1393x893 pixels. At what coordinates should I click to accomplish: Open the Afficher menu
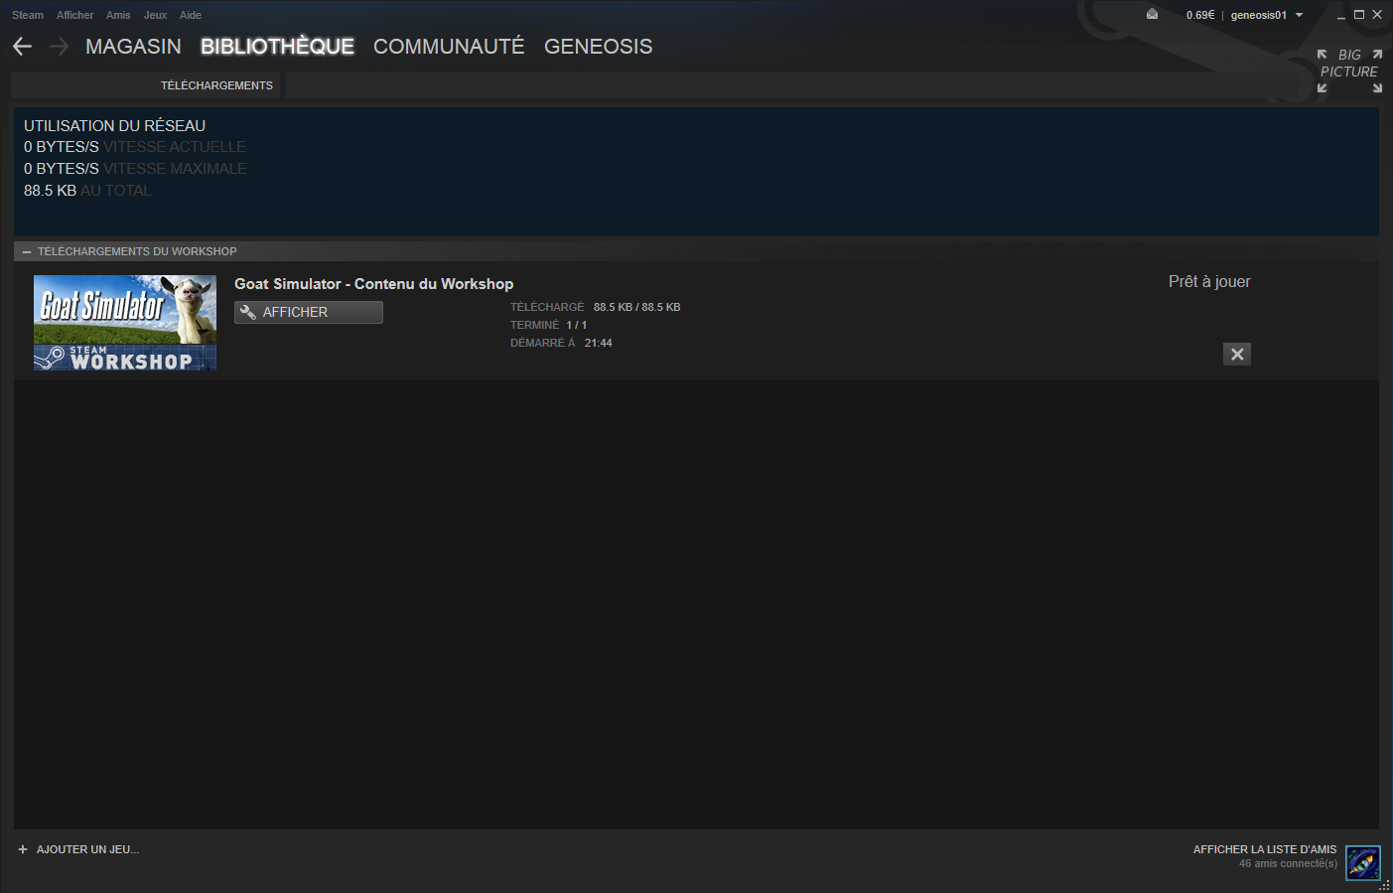[x=75, y=15]
